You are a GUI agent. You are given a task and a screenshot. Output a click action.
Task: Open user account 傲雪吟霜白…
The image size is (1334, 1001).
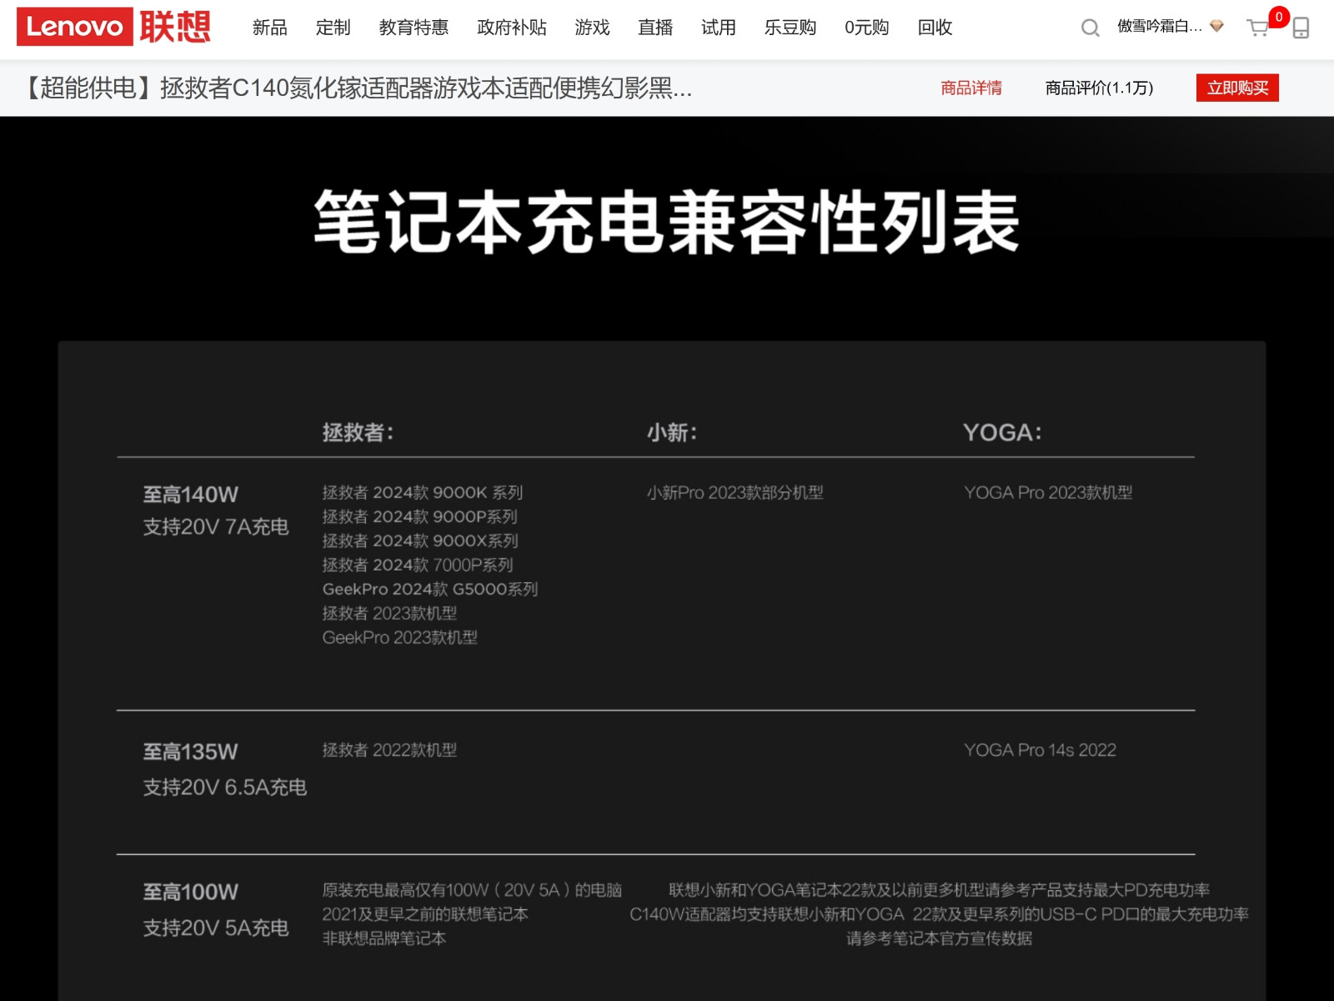point(1160,26)
